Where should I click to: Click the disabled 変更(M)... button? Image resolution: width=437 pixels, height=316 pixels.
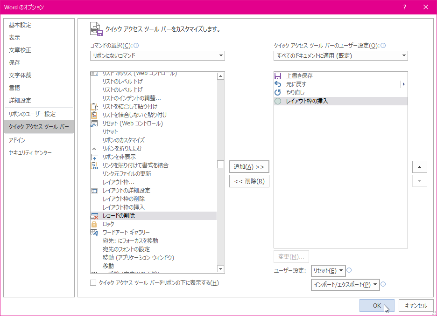coord(291,256)
